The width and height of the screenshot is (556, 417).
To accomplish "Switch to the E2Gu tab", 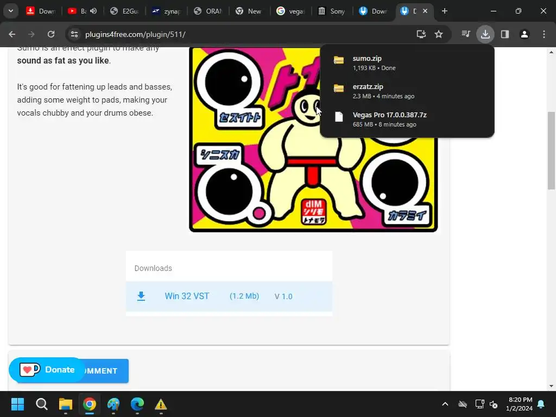I will [x=124, y=11].
